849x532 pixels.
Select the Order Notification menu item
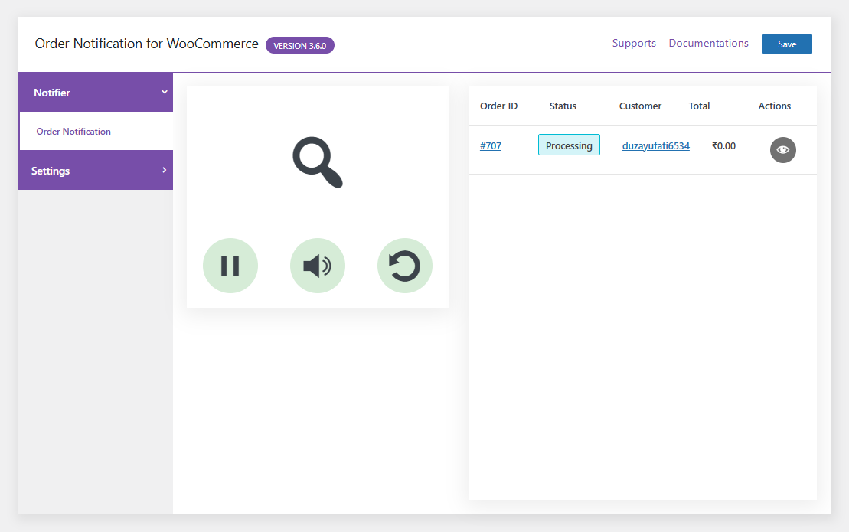(73, 131)
